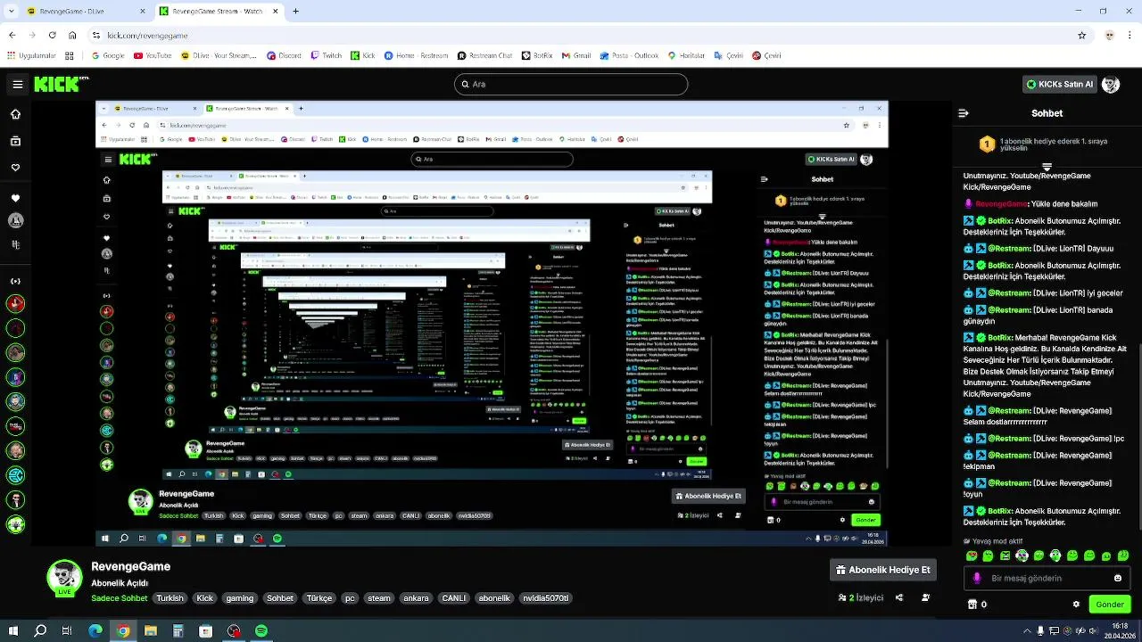The width and height of the screenshot is (1142, 642).
Task: Send message with Gönder button
Action: tap(1110, 604)
